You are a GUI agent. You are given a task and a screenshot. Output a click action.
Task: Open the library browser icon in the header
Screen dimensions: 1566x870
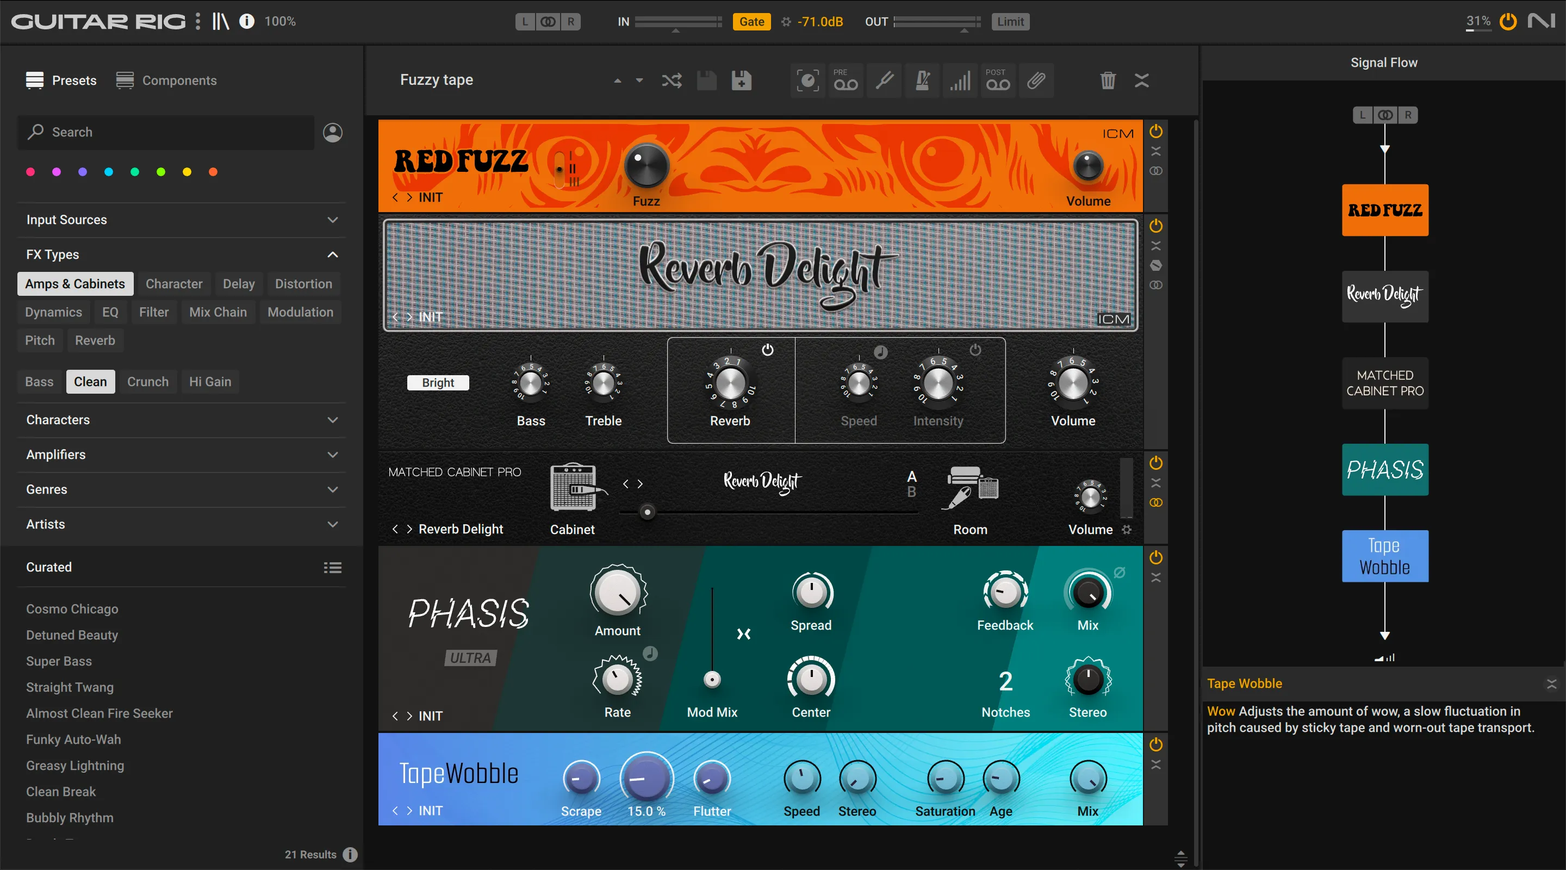pyautogui.click(x=220, y=21)
